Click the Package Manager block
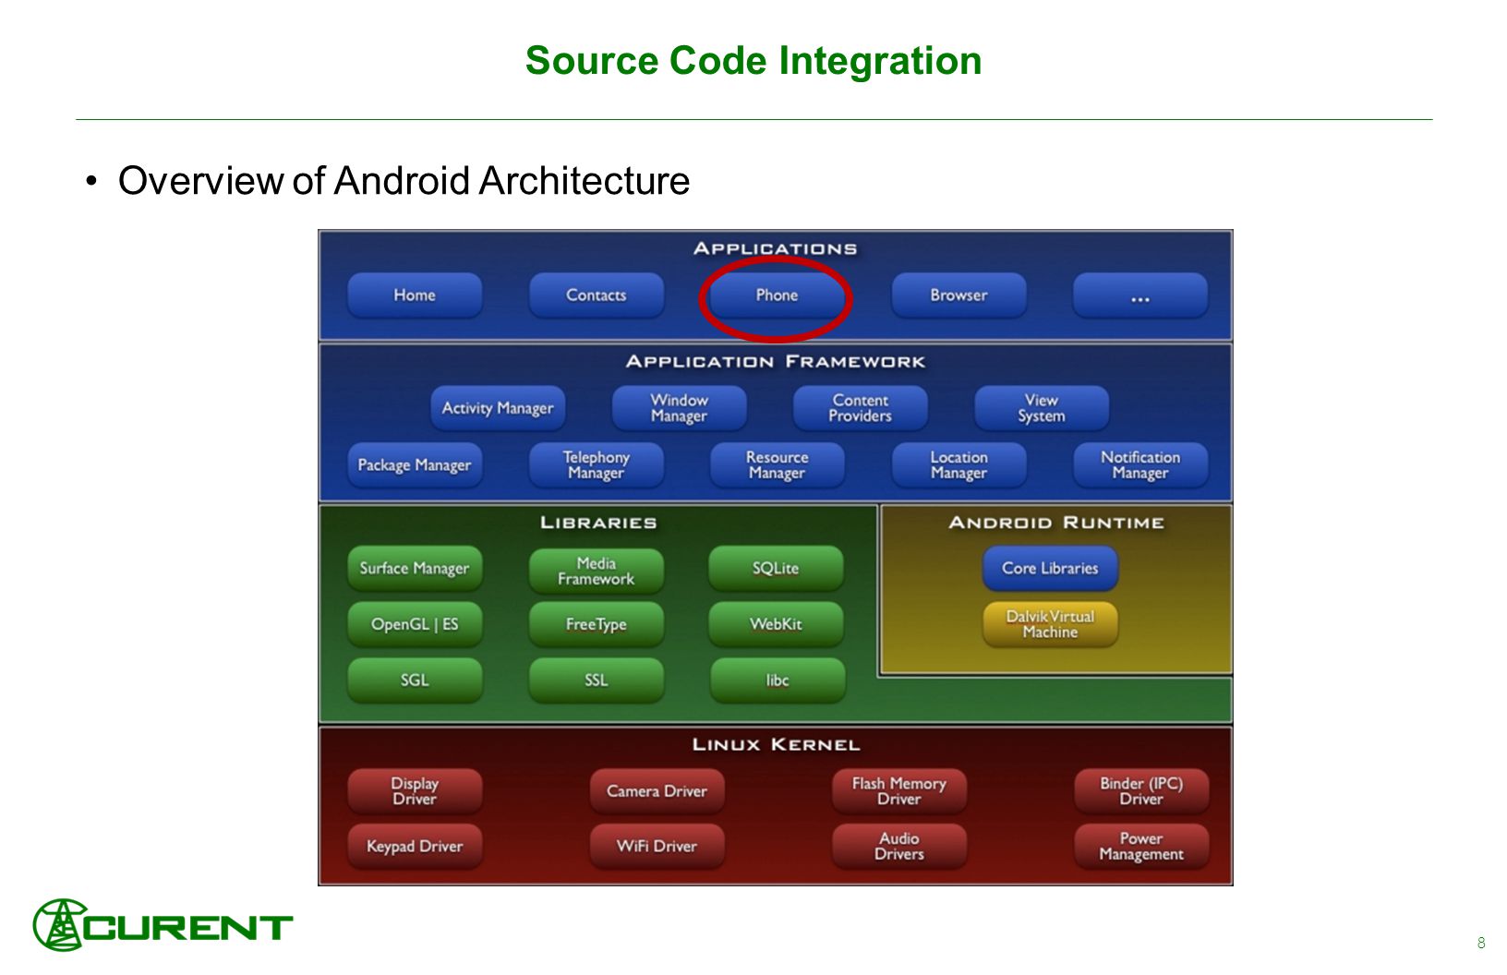The width and height of the screenshot is (1507, 975). click(415, 465)
